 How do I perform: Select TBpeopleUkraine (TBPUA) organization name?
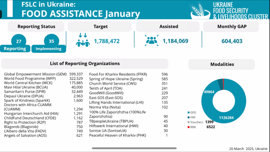(x=111, y=121)
